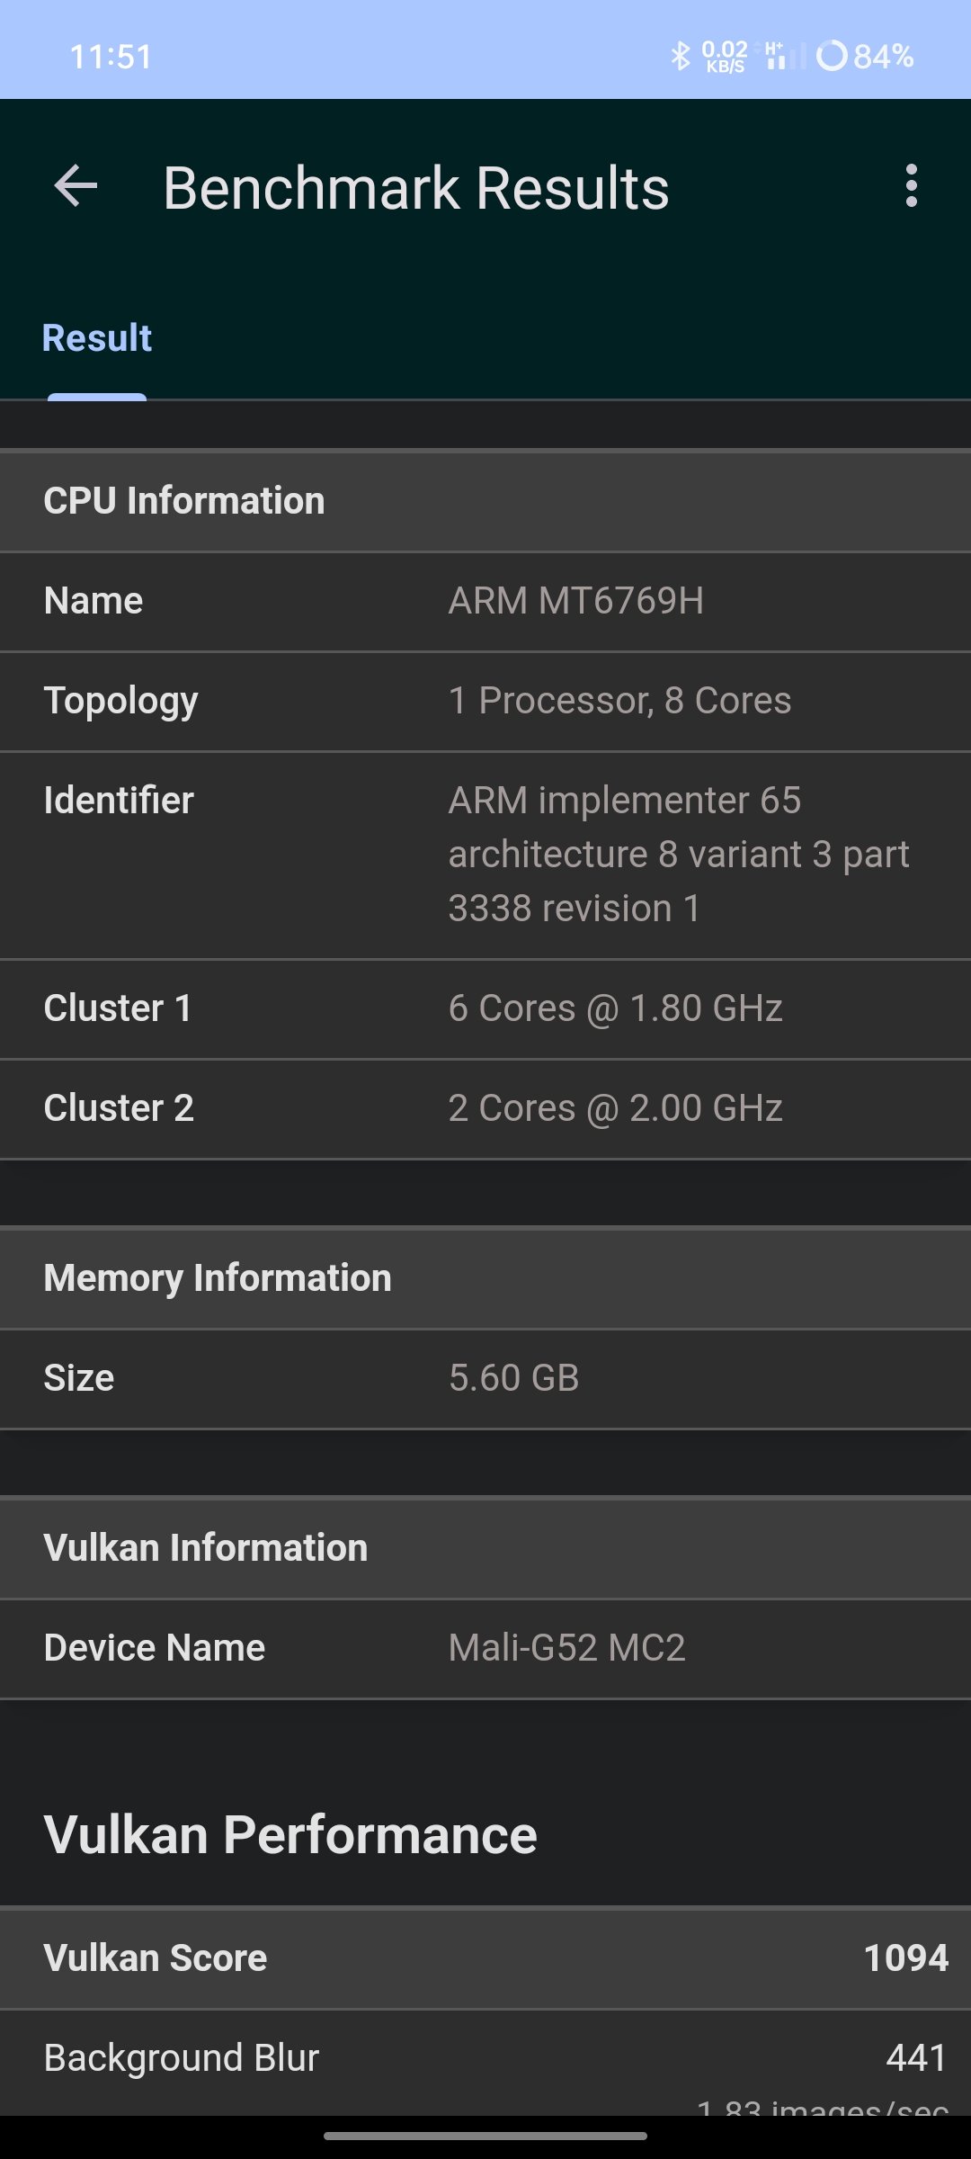Tap the Benchmark Results title
971x2159 pixels.
coord(416,188)
